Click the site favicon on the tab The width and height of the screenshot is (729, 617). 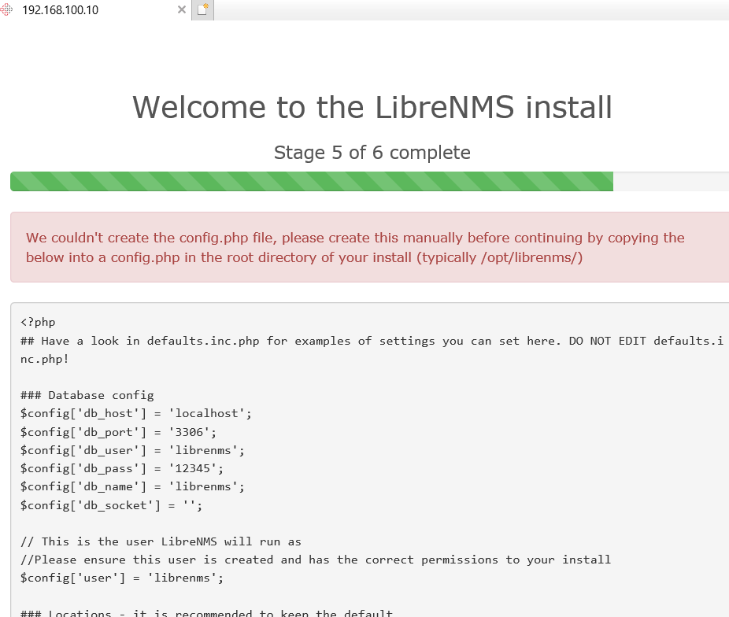pyautogui.click(x=6, y=9)
